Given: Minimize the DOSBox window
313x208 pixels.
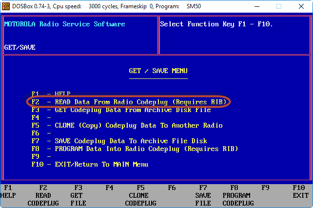Looking at the screenshot, I should pyautogui.click(x=257, y=7).
